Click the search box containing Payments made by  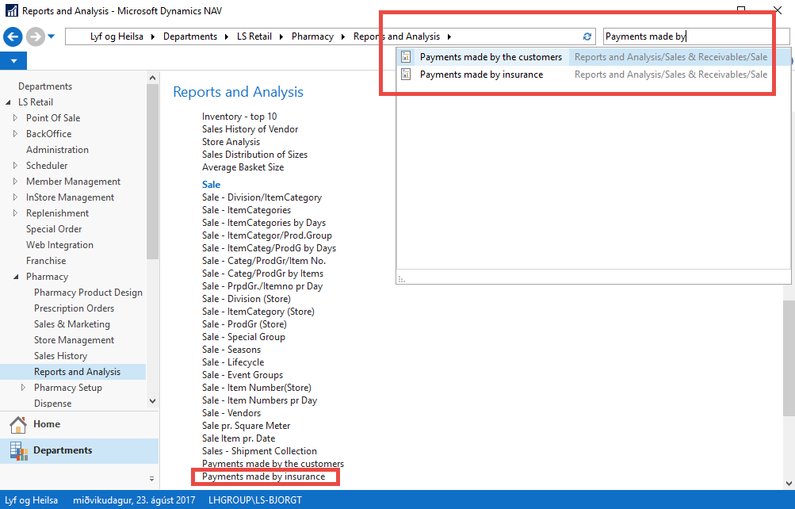686,36
